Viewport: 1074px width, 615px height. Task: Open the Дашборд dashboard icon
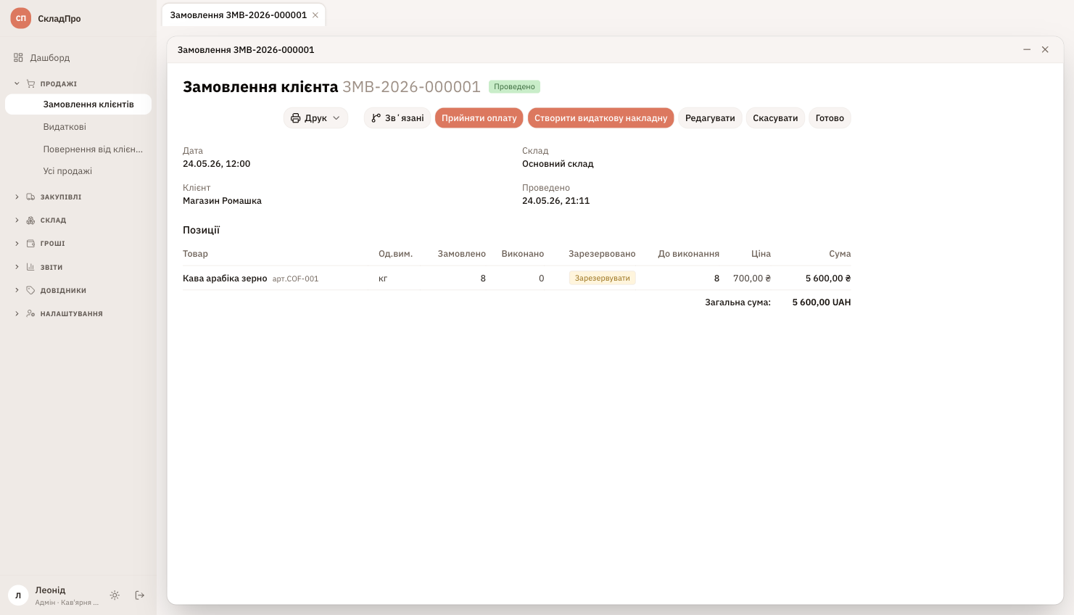tap(18, 57)
